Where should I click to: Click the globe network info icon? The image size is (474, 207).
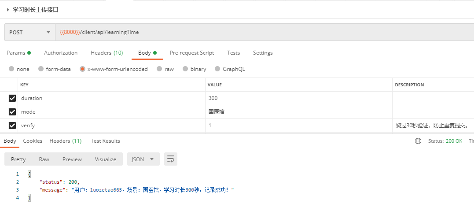pos(418,141)
